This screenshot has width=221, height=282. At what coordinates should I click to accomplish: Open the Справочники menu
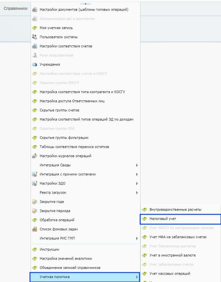tap(16, 8)
